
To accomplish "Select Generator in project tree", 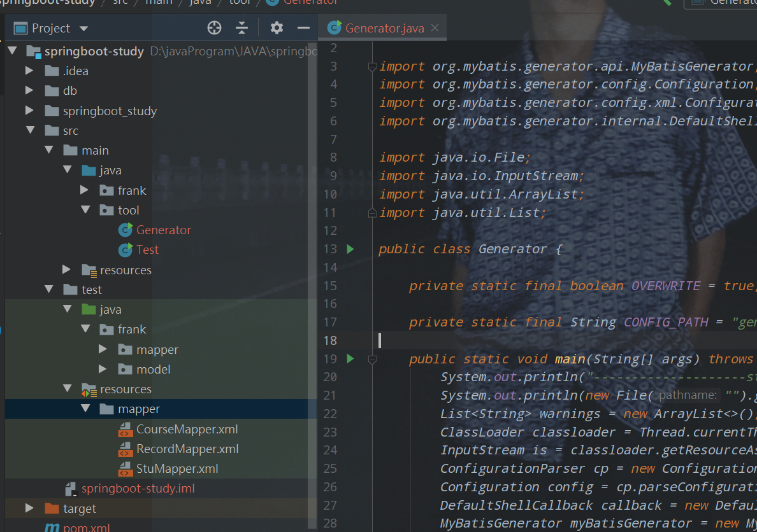I will point(163,230).
